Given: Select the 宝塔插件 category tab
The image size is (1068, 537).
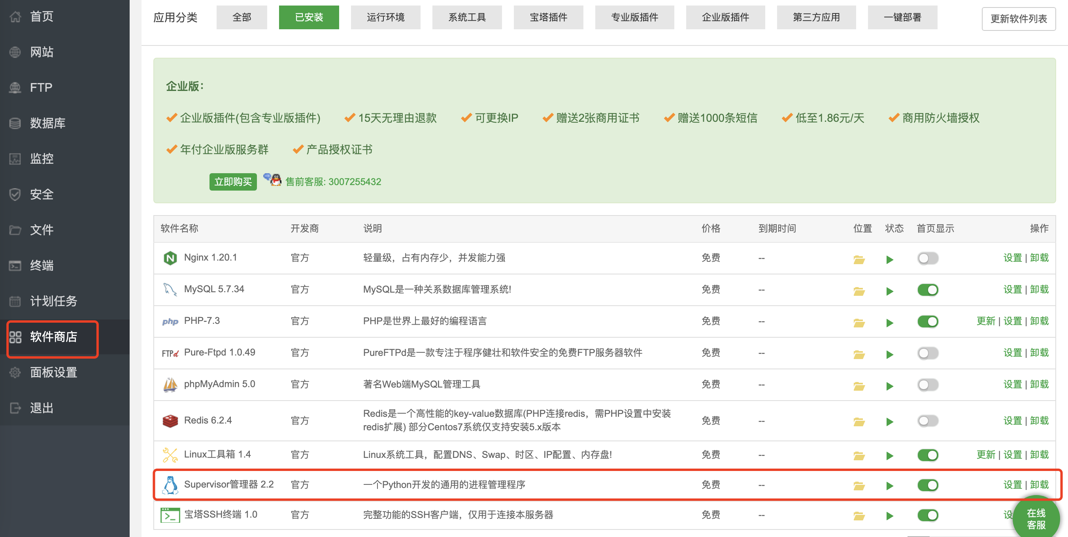Looking at the screenshot, I should click(548, 17).
